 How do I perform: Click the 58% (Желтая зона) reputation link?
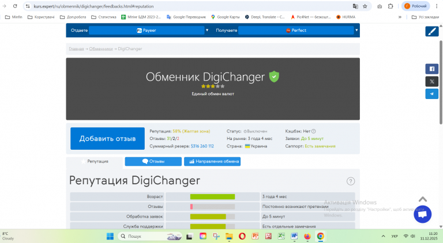(192, 131)
